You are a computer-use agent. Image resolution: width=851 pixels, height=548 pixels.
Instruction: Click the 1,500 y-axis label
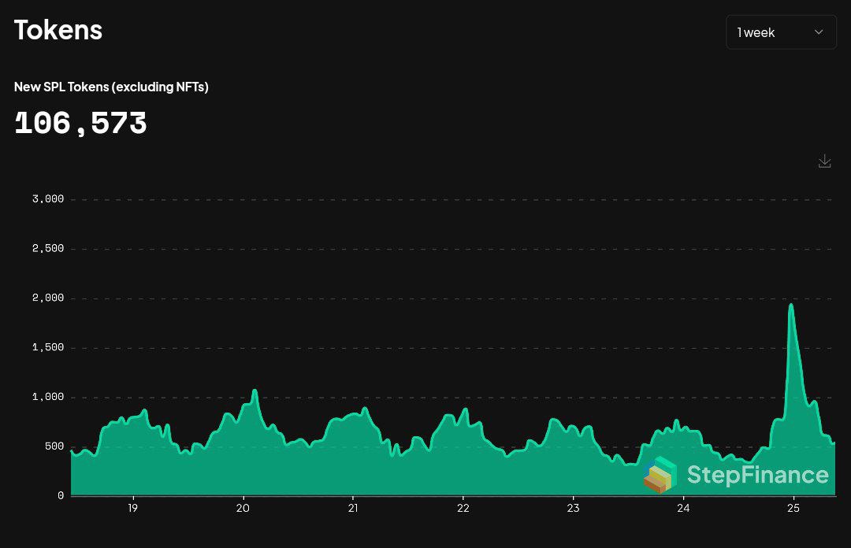coord(48,347)
